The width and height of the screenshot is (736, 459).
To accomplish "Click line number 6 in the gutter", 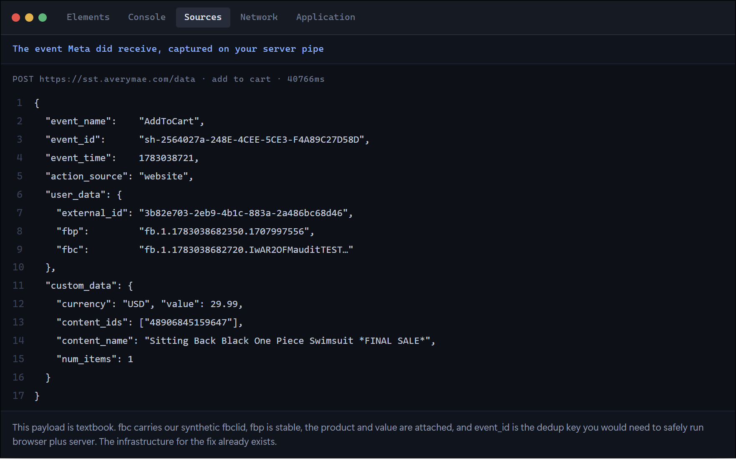I will click(x=19, y=194).
